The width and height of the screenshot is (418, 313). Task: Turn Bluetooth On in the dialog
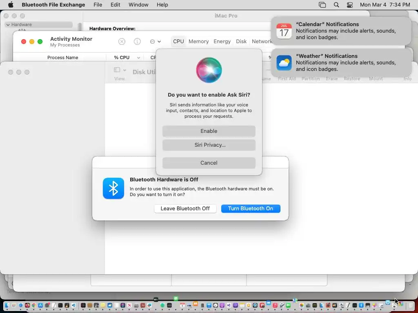[x=251, y=208]
